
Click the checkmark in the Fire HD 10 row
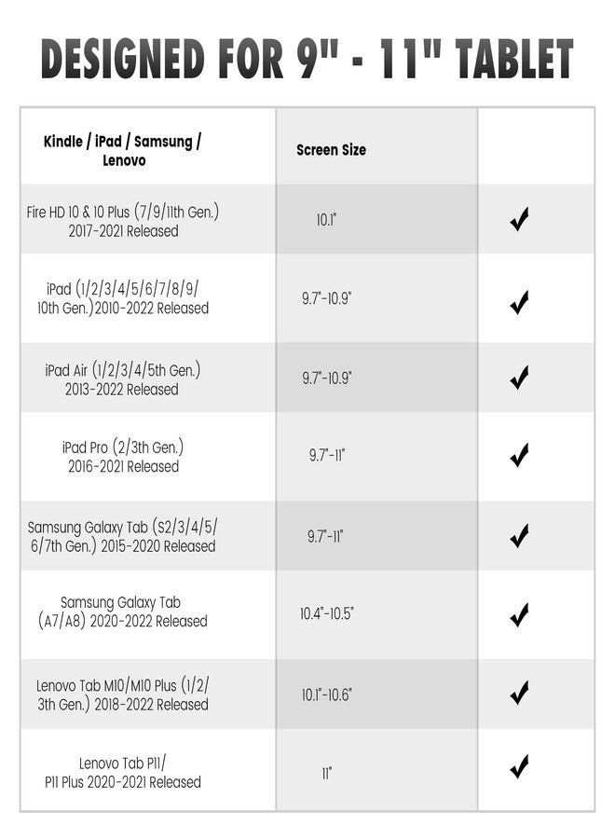pyautogui.click(x=519, y=220)
